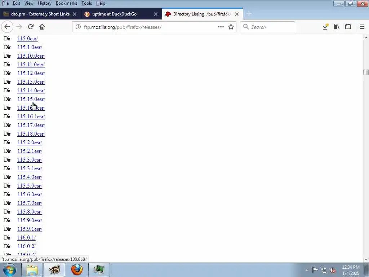Open Windows Explorer from taskbar

point(32,270)
